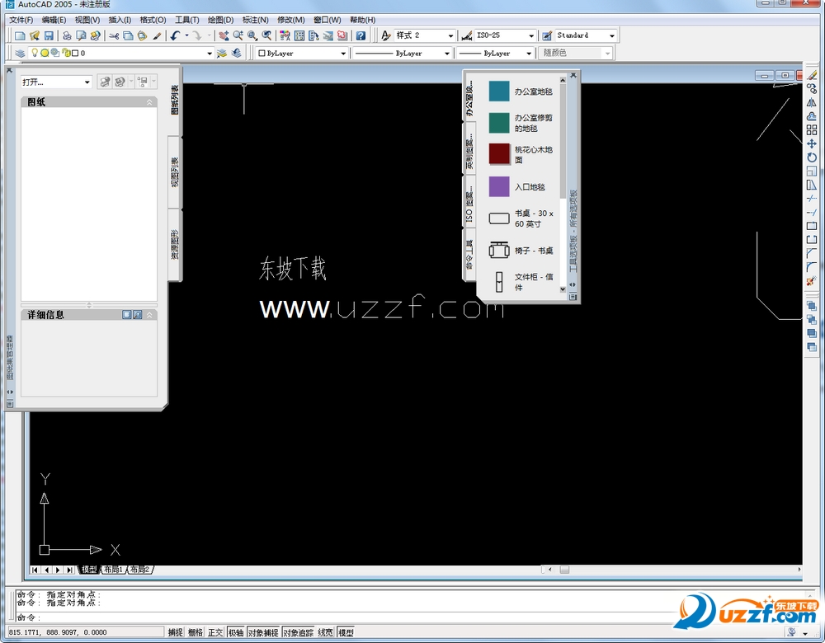Open the 标注(N) menu
Screen dimensions: 825x643
pyautogui.click(x=255, y=20)
